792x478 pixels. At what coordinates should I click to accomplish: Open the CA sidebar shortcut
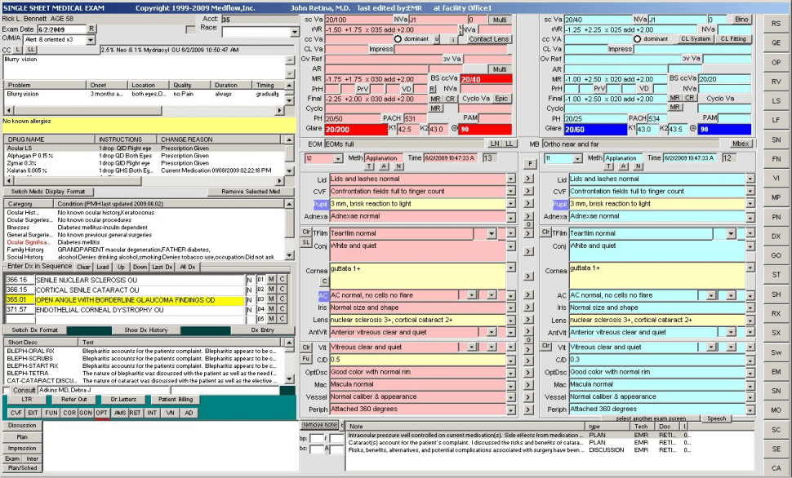776,468
